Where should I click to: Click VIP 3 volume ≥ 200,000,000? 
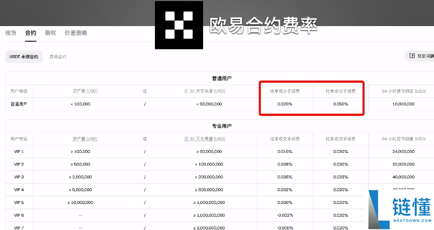[x=209, y=177]
